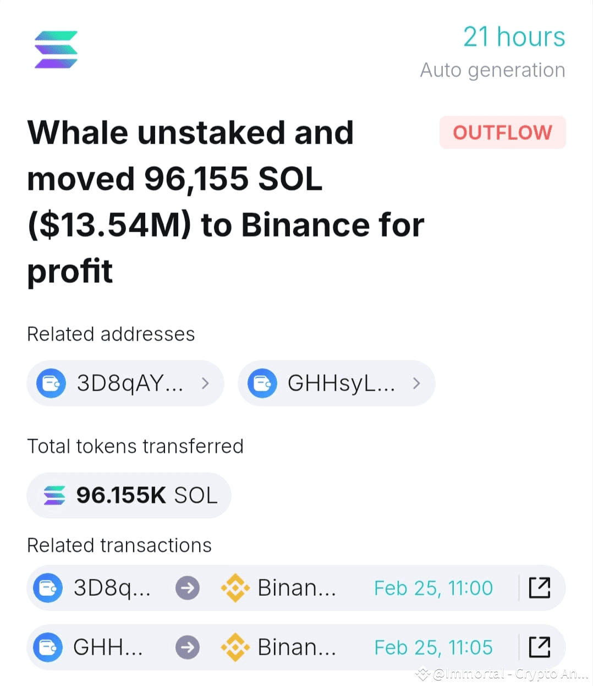This screenshot has width=593, height=686.
Task: Open external link for 11:00 transaction
Action: 539,588
